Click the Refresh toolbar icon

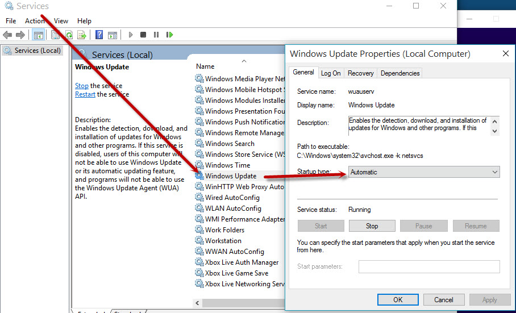click(x=69, y=35)
